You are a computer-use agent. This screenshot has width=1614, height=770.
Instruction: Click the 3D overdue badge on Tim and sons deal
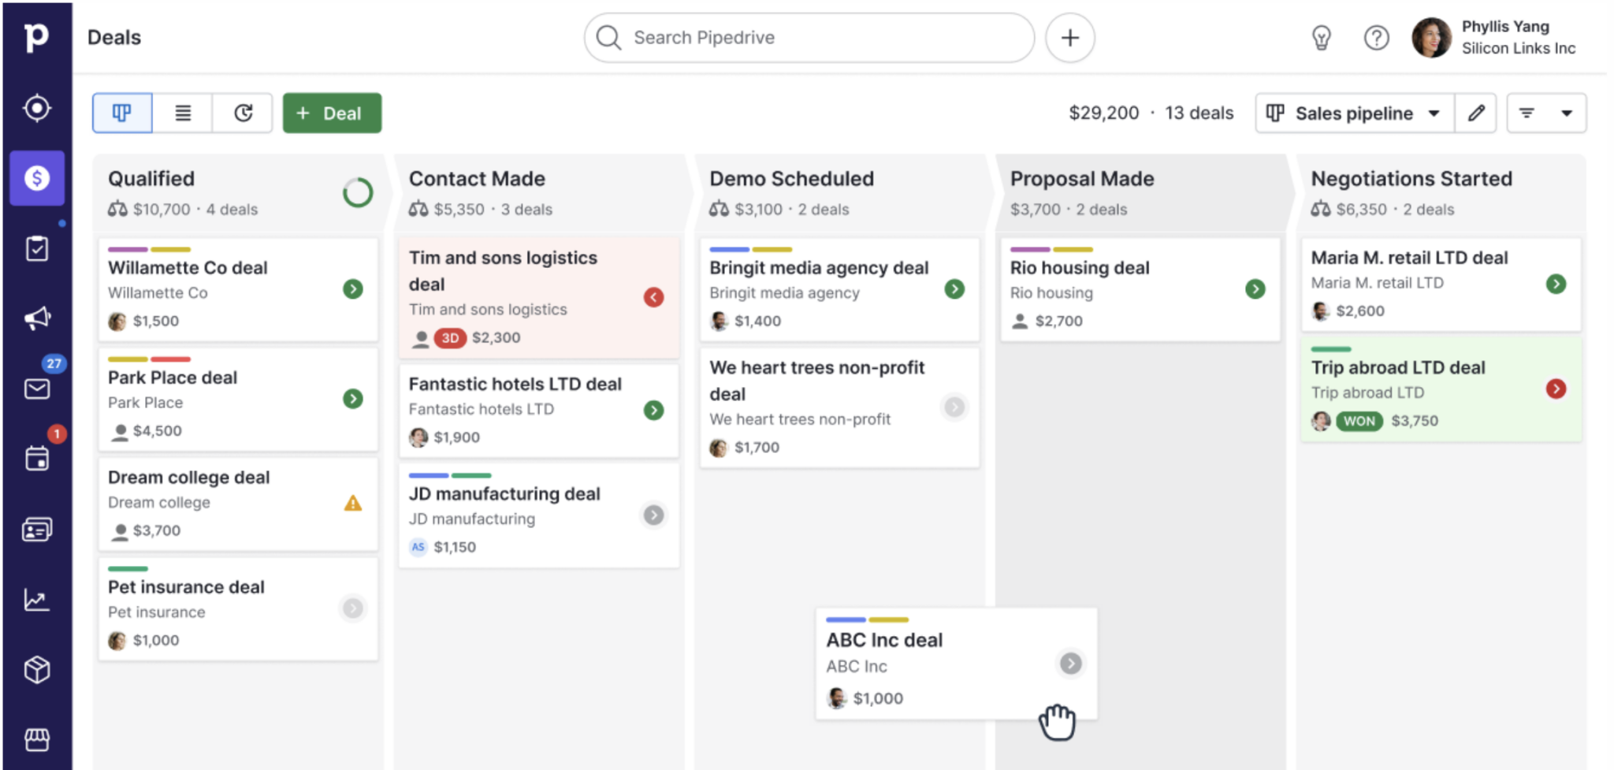pos(450,337)
